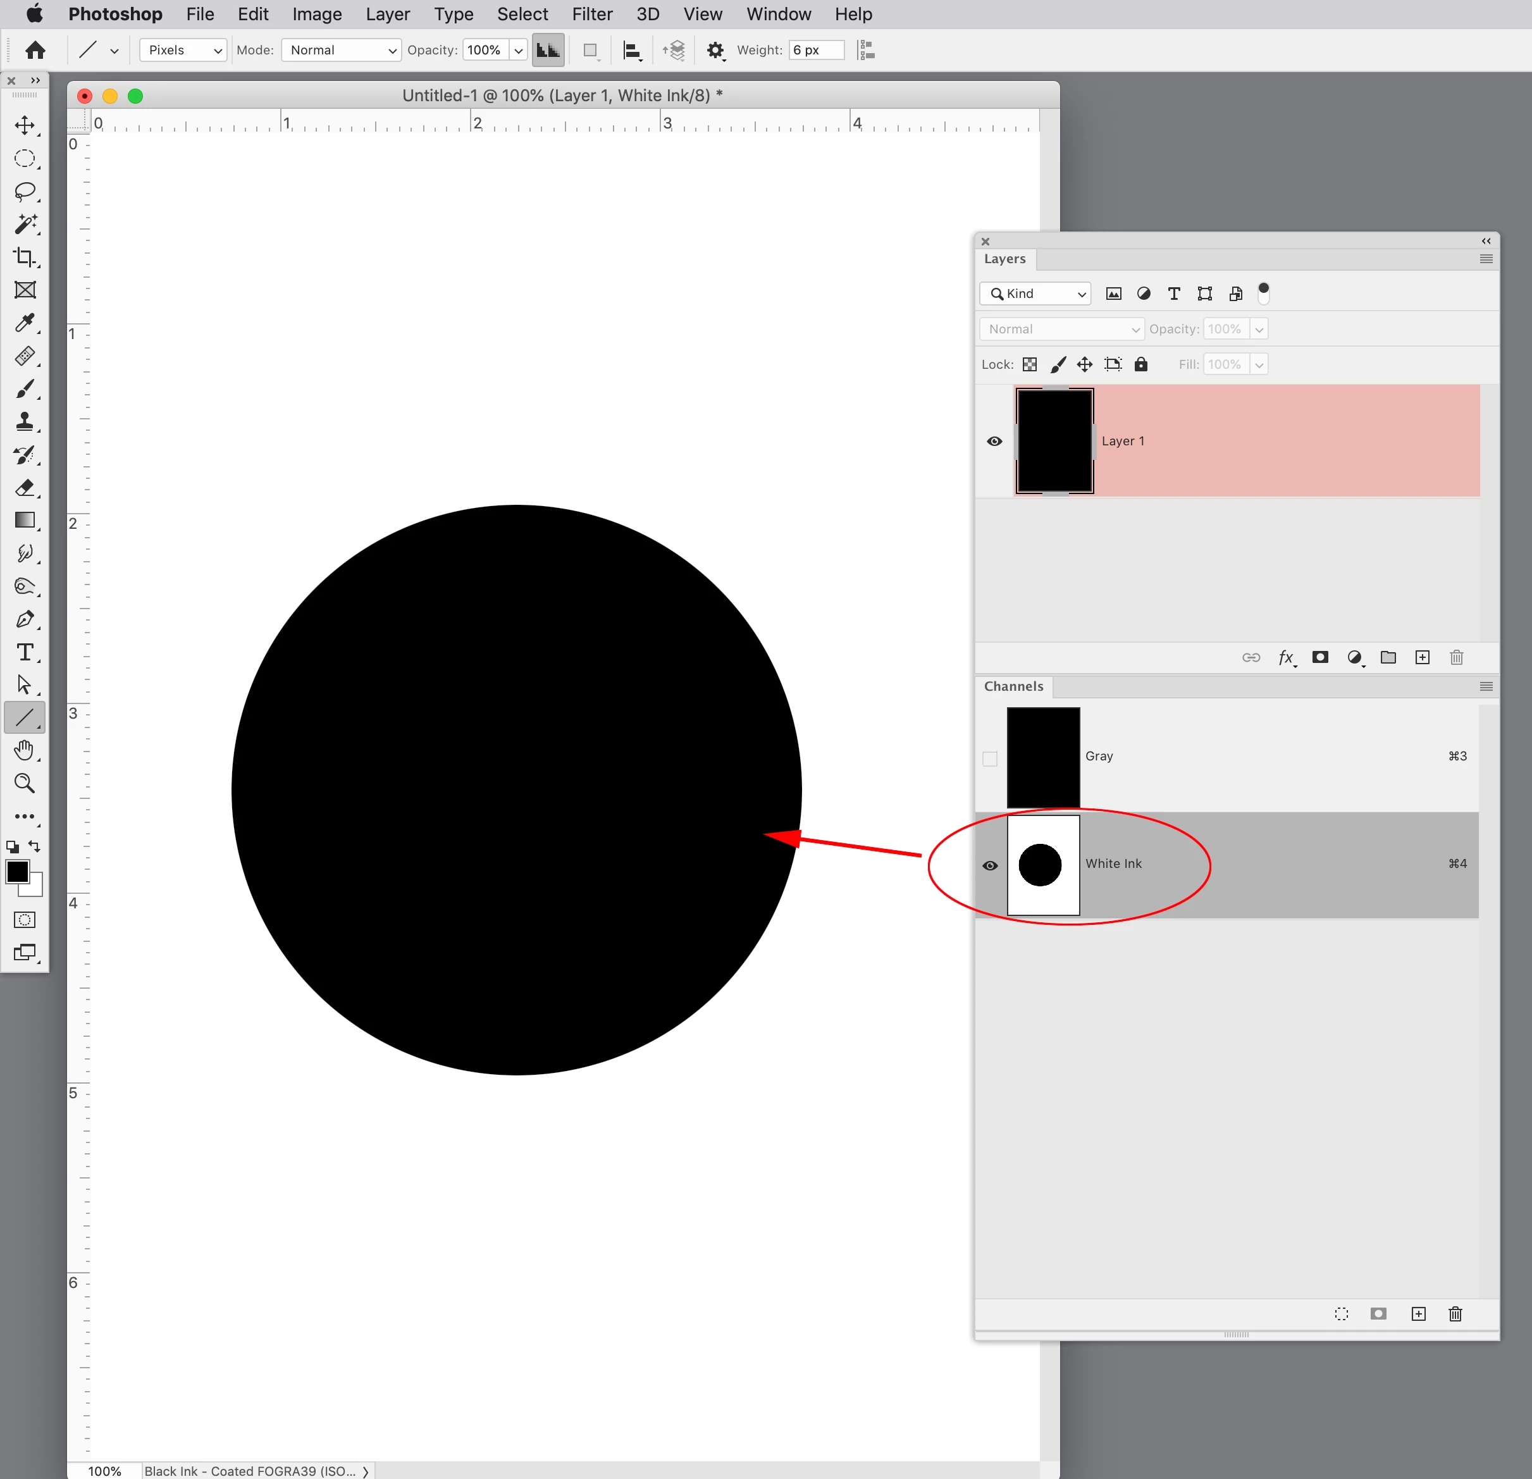1532x1479 pixels.
Task: Choose the Horizontal Type tool
Action: (25, 652)
